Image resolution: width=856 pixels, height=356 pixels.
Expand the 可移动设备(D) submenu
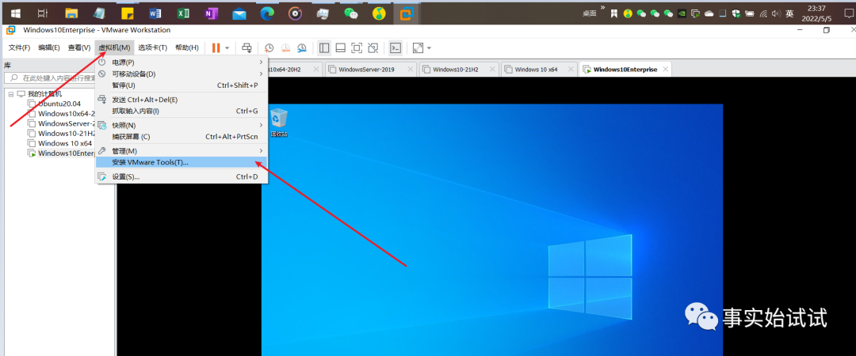(182, 74)
